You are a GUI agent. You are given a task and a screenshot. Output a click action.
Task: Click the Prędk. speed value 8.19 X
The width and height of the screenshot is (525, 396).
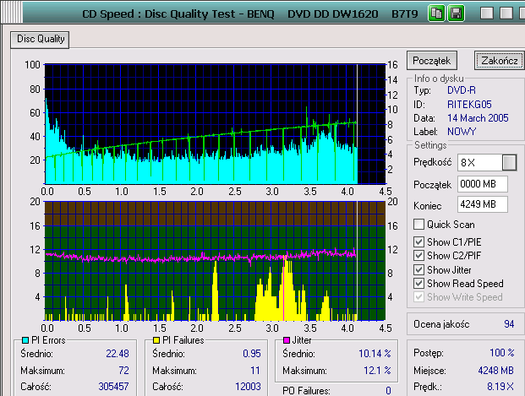pos(500,387)
